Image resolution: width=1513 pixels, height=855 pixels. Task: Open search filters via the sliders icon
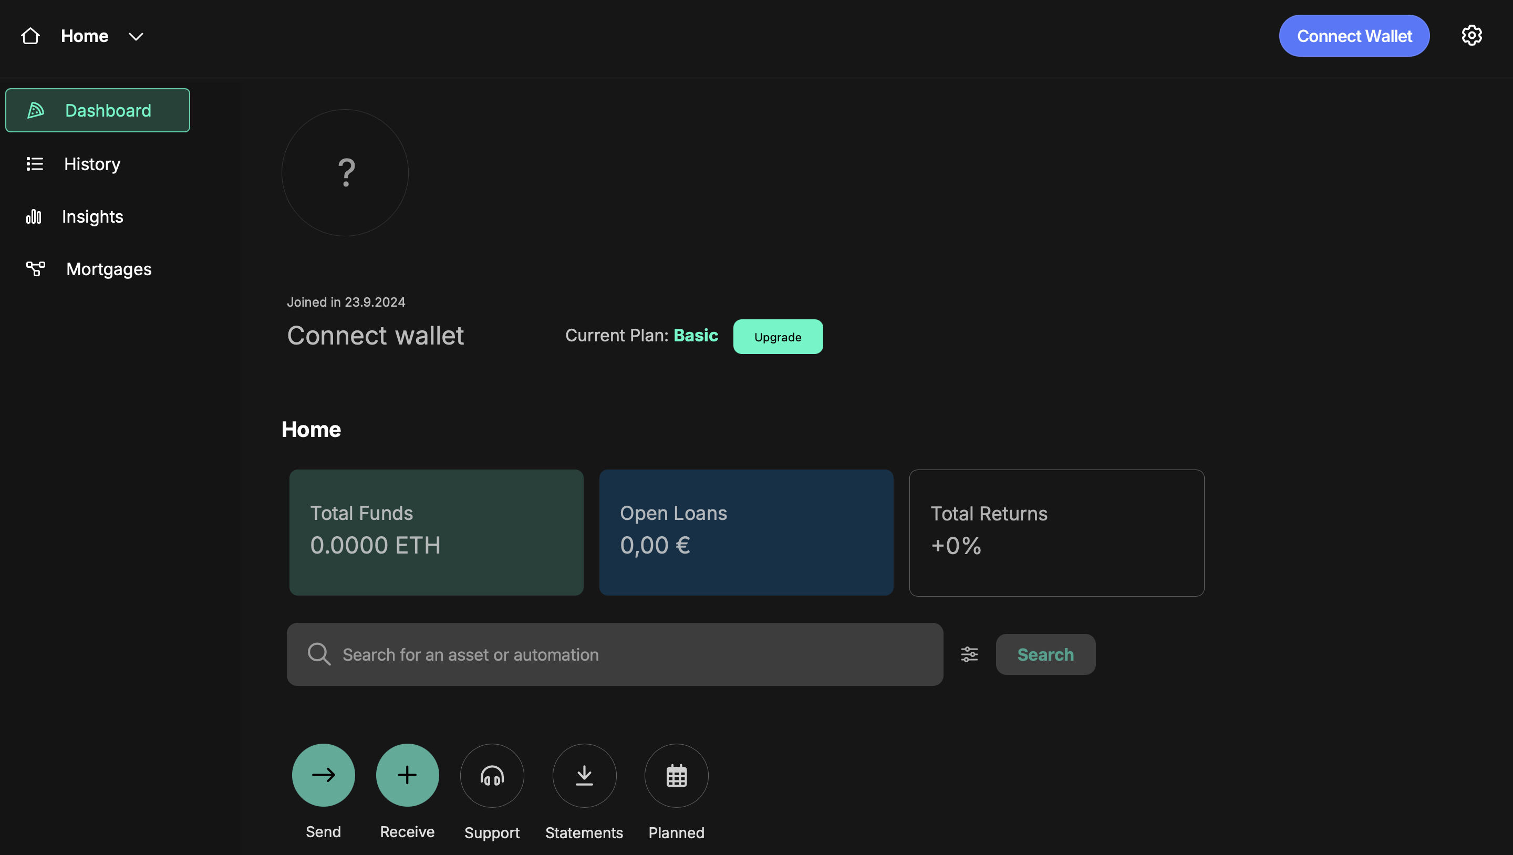[969, 654]
